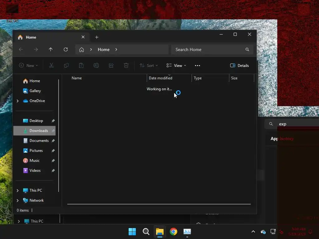Select This PC in front window sidebar
The height and width of the screenshot is (239, 319).
pyautogui.click(x=36, y=190)
